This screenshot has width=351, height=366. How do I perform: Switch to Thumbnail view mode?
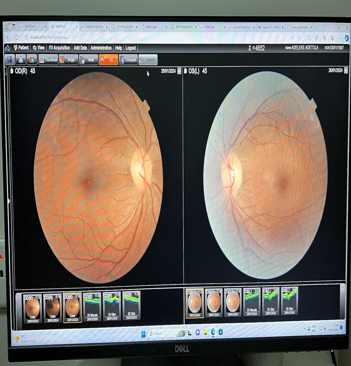[x=48, y=60]
